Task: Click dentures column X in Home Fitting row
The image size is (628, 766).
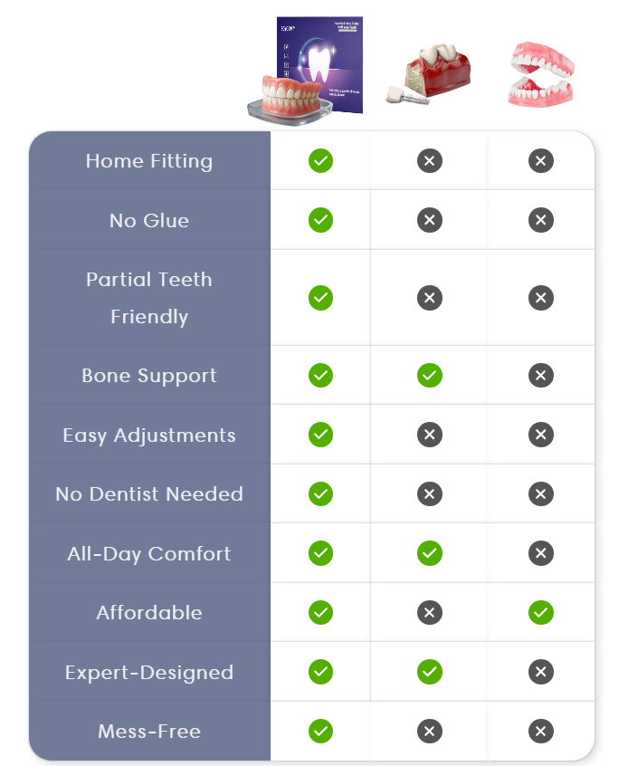Action: (541, 161)
